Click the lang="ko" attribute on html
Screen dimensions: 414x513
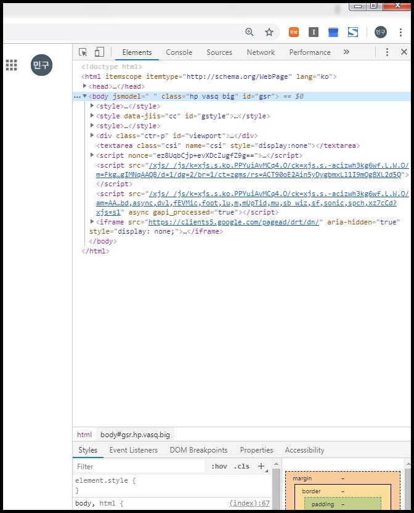tap(314, 76)
